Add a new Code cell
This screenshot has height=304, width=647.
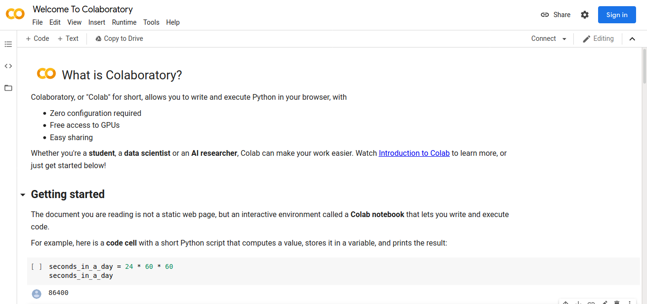[38, 38]
